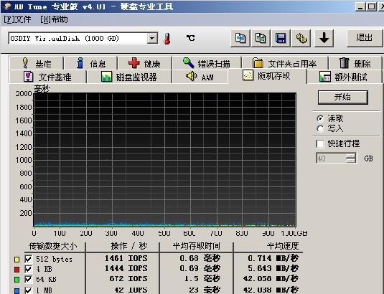This screenshot has height=294, width=384.
Task: Select the 写入 radio button
Action: [320, 128]
